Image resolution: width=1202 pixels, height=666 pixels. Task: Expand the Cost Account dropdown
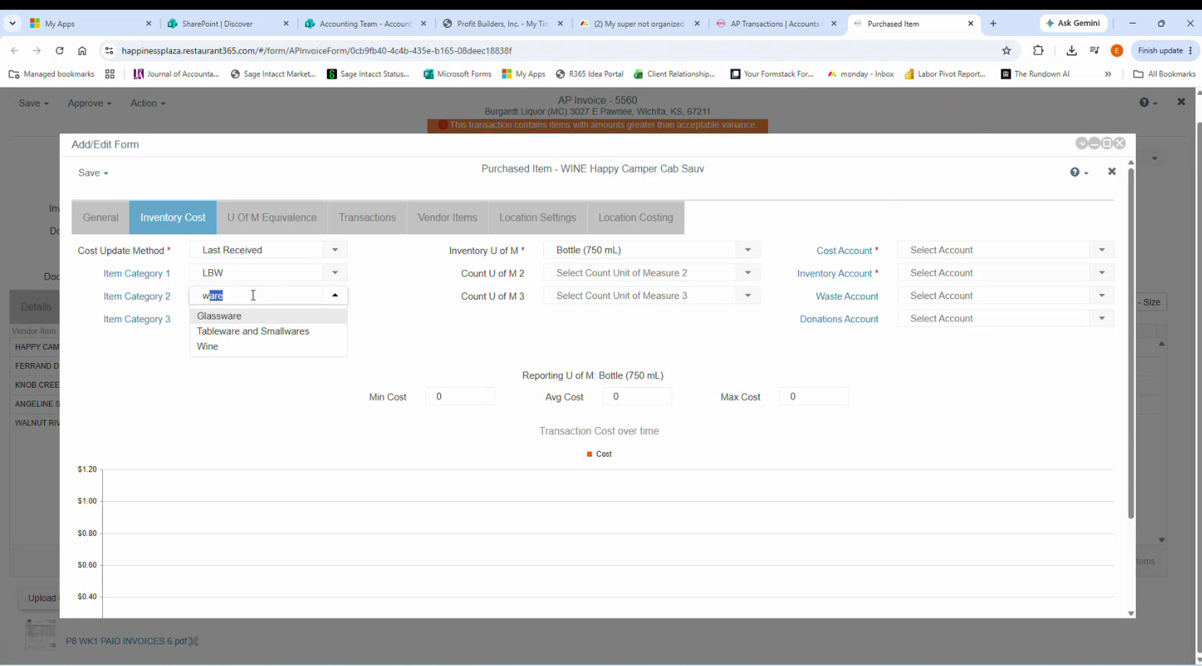coord(1102,250)
